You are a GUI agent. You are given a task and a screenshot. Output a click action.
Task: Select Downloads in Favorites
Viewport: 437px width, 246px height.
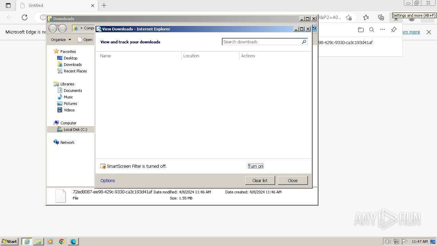pos(73,65)
